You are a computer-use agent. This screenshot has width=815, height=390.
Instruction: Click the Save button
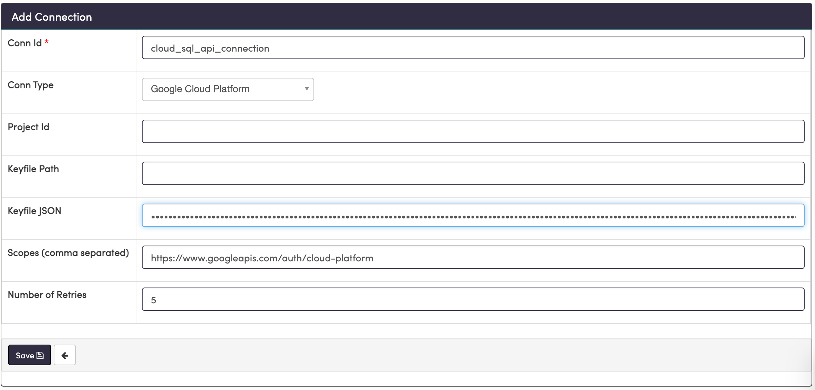tap(29, 355)
